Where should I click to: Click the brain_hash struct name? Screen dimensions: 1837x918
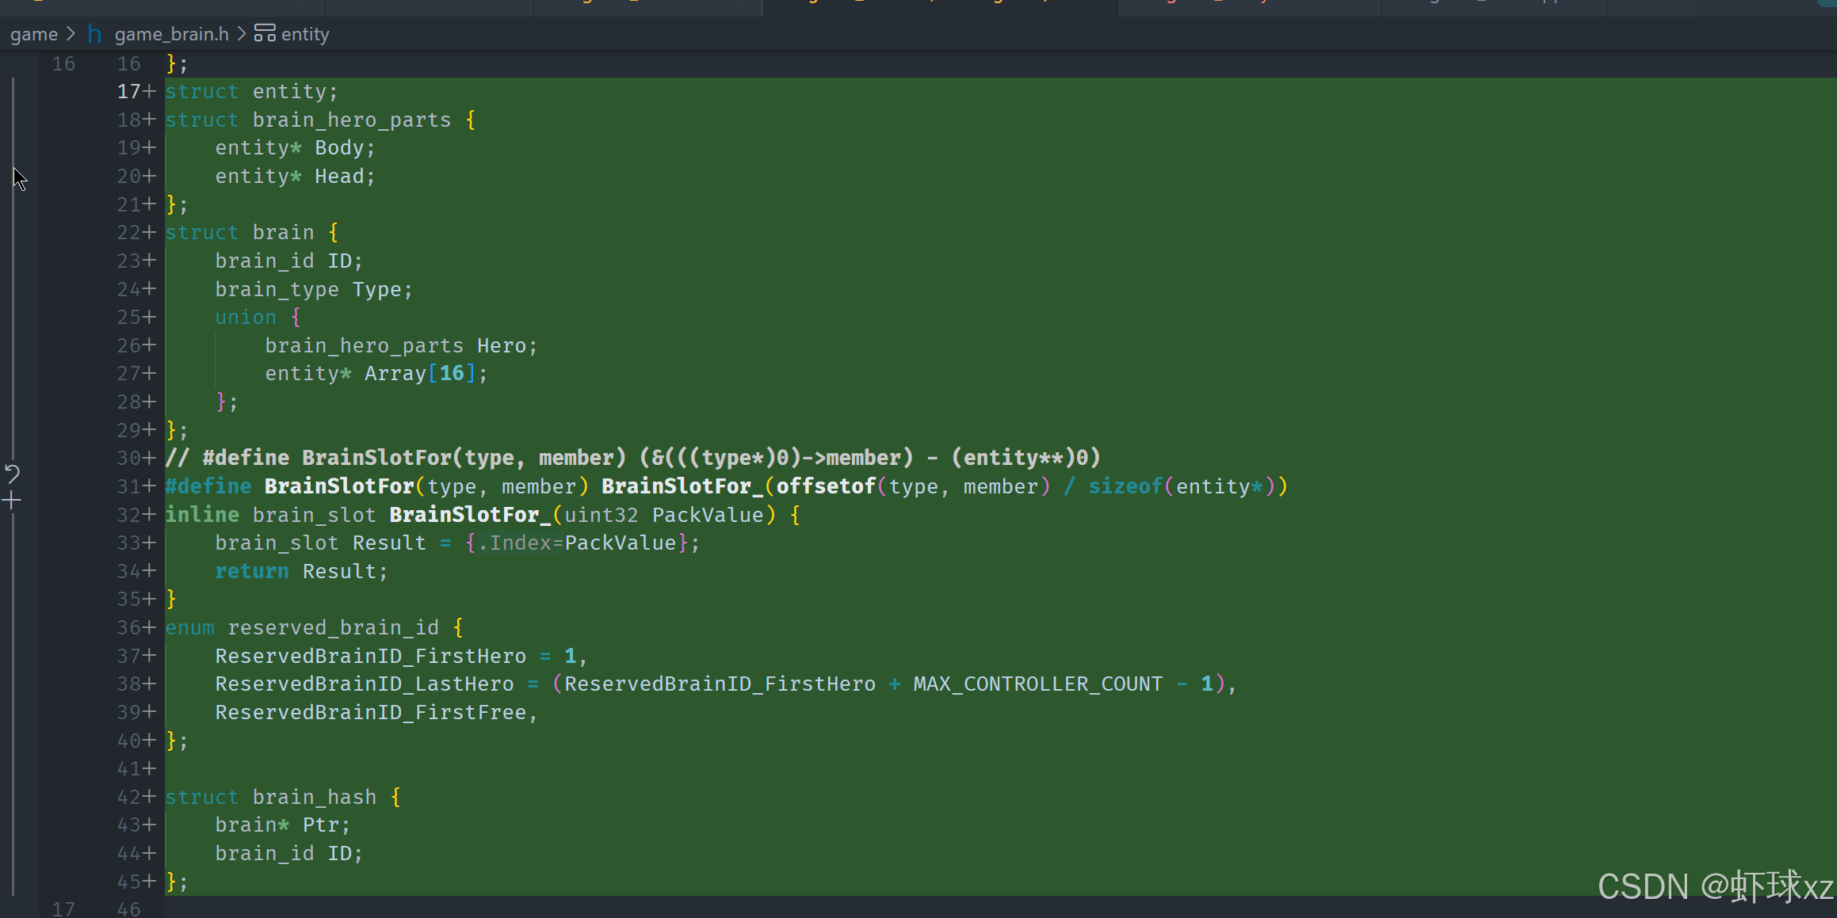pyautogui.click(x=314, y=798)
